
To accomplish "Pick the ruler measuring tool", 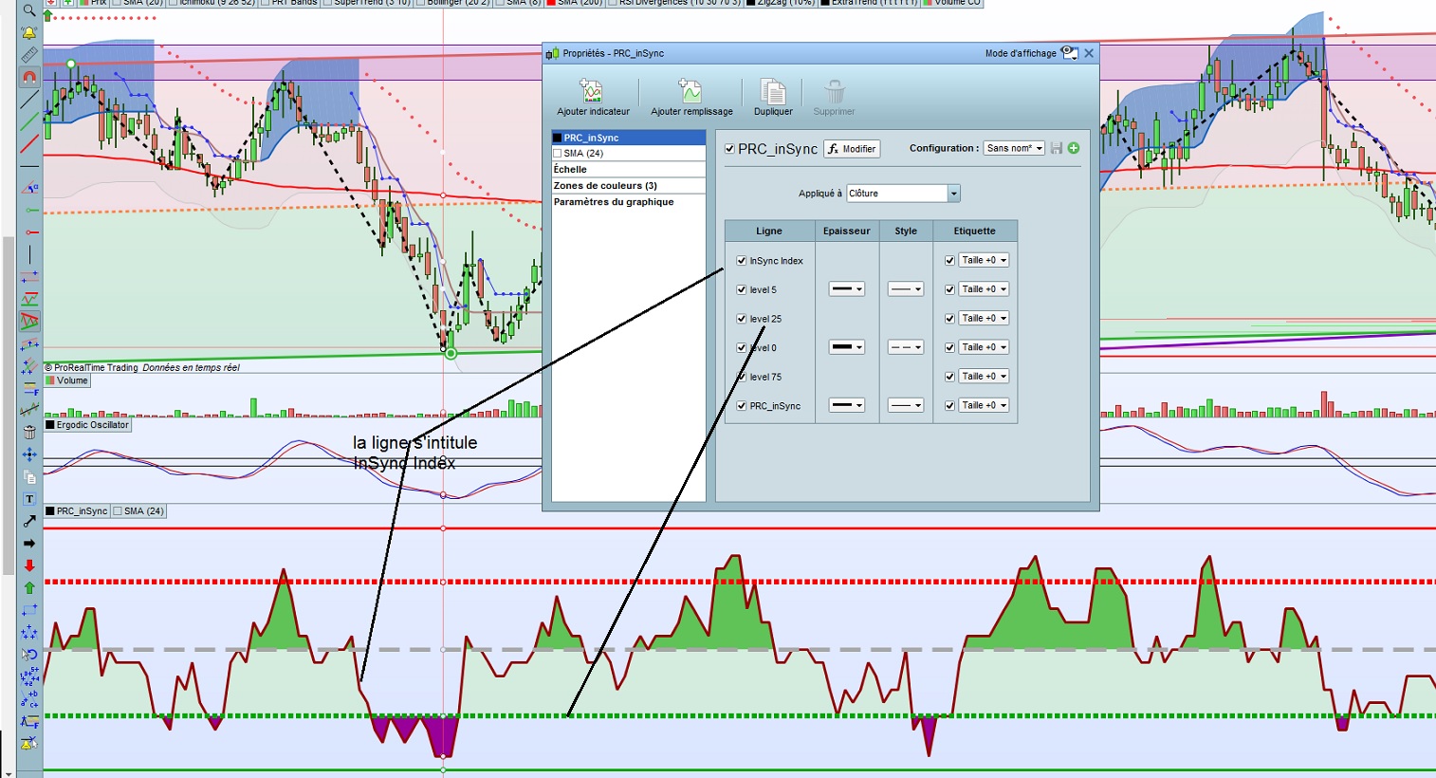I will 29,55.
